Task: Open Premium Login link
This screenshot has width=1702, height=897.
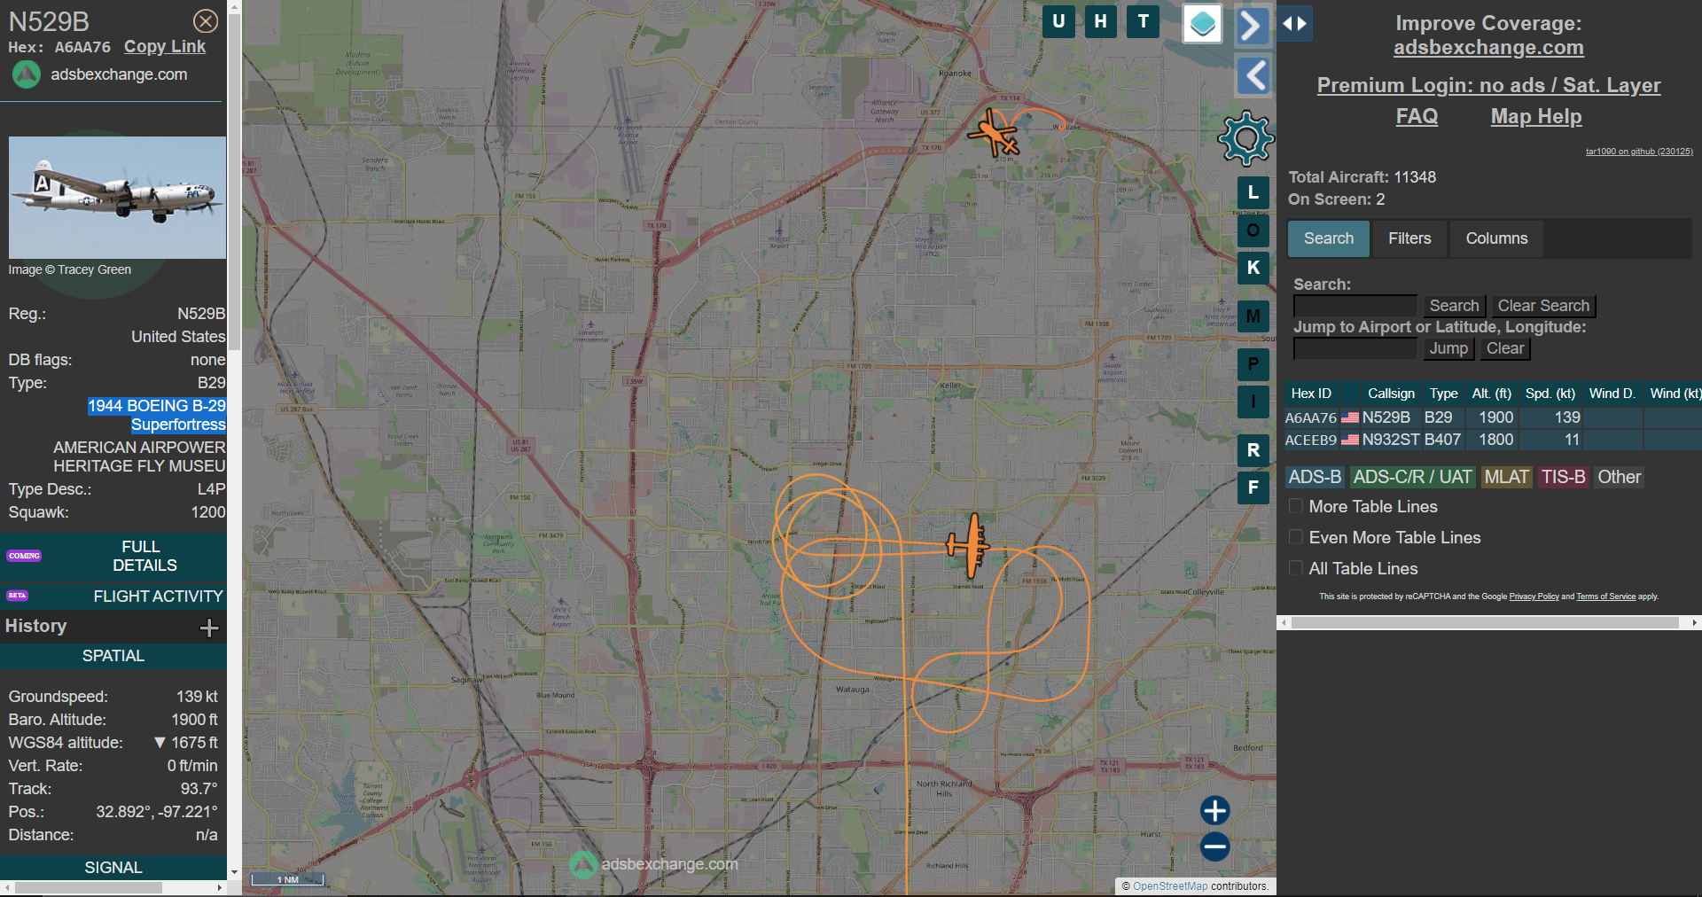Action: click(x=1488, y=85)
